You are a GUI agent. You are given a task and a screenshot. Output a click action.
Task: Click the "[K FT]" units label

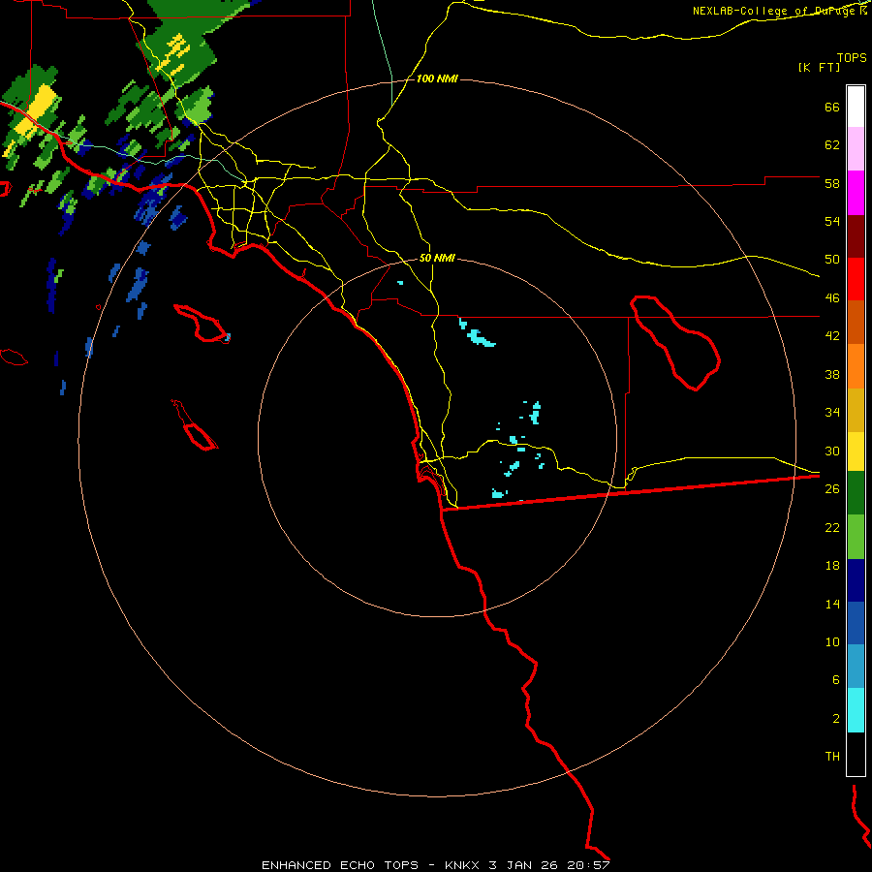pyautogui.click(x=819, y=67)
